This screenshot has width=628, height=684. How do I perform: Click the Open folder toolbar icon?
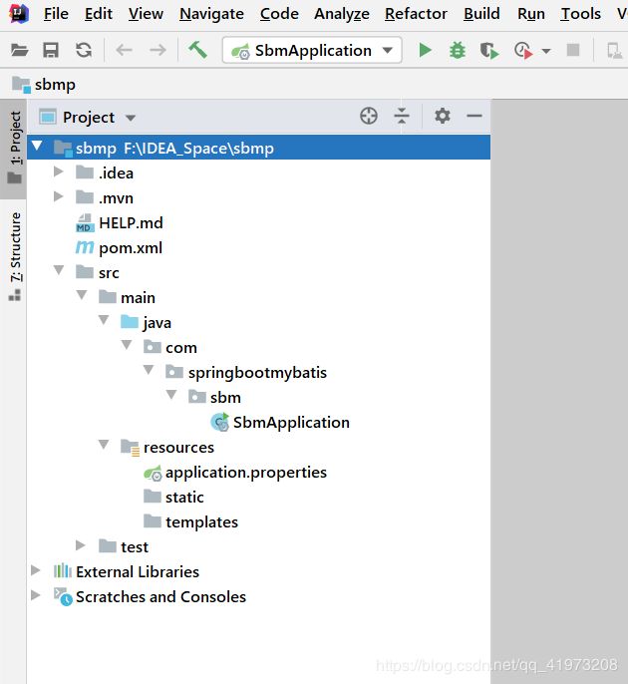[19, 50]
